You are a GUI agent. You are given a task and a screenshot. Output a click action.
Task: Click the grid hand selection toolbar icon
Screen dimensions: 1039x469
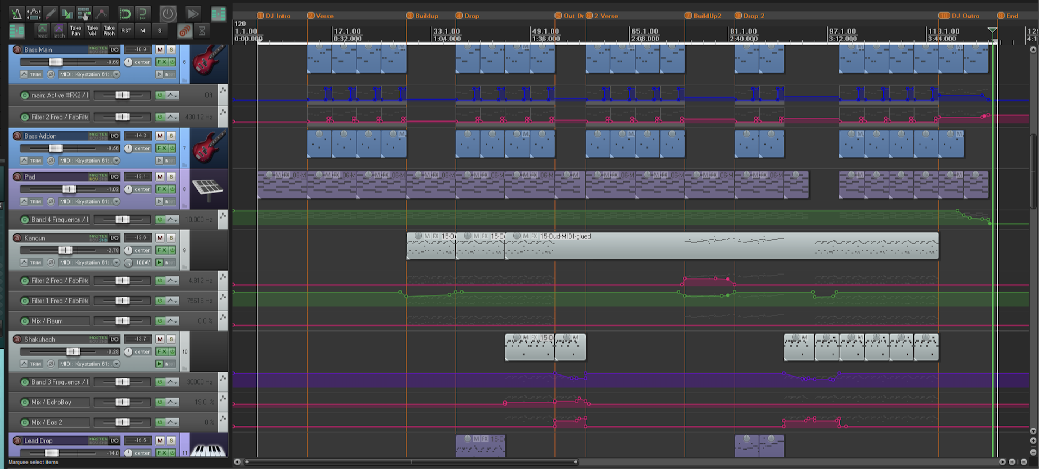pyautogui.click(x=84, y=14)
